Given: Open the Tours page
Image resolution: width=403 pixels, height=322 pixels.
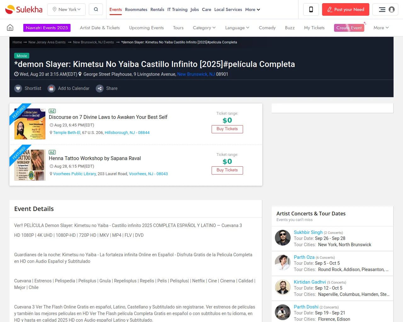Looking at the screenshot, I should [x=178, y=28].
